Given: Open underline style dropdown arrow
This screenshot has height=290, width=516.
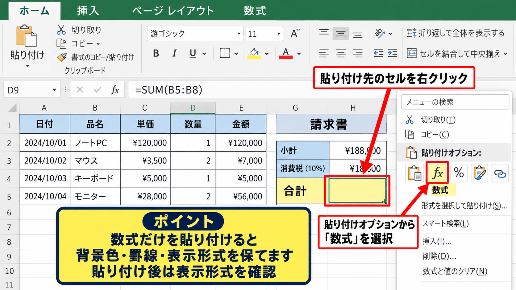Looking at the screenshot, I should 204,54.
